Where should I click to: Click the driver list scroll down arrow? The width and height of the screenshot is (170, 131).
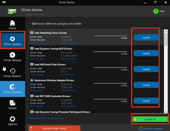click(x=166, y=112)
